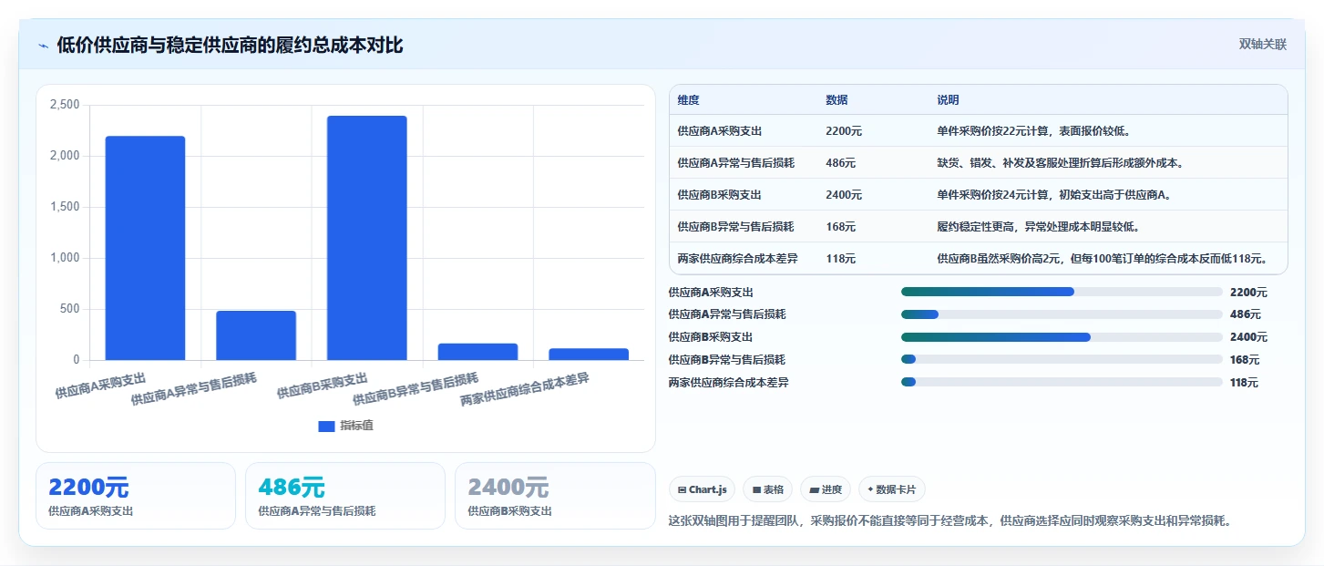The height and width of the screenshot is (566, 1324).
Task: Click the rotated 供应商A采购支出 x-axis label
Action: pos(100,386)
